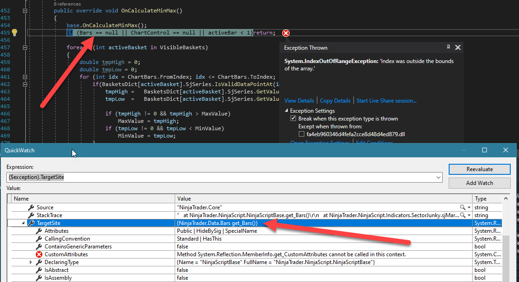Screen dimensions: 519x282
Task: Click the Reevaluate button
Action: click(479, 169)
